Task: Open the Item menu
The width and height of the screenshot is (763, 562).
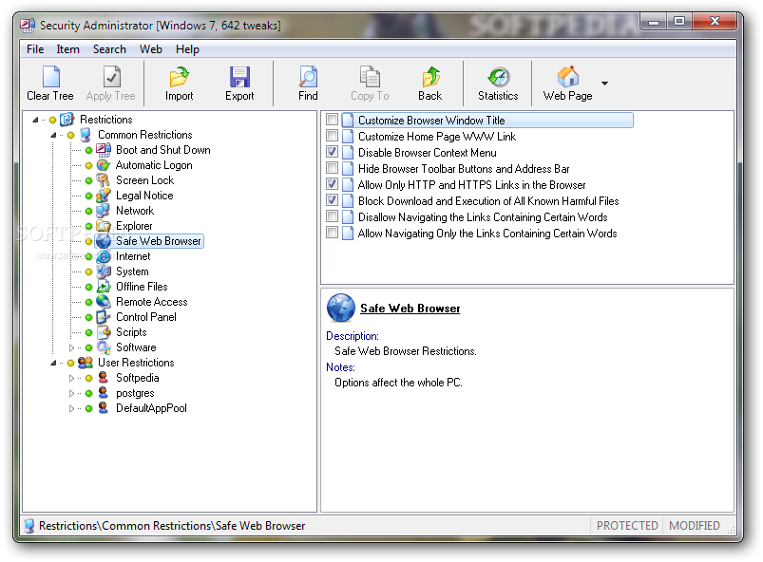Action: tap(67, 49)
